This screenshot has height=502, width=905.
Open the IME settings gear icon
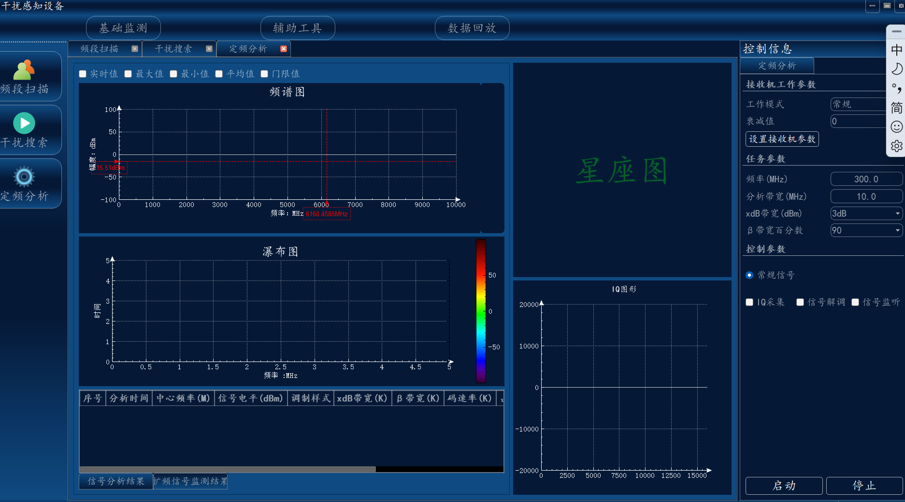(896, 146)
